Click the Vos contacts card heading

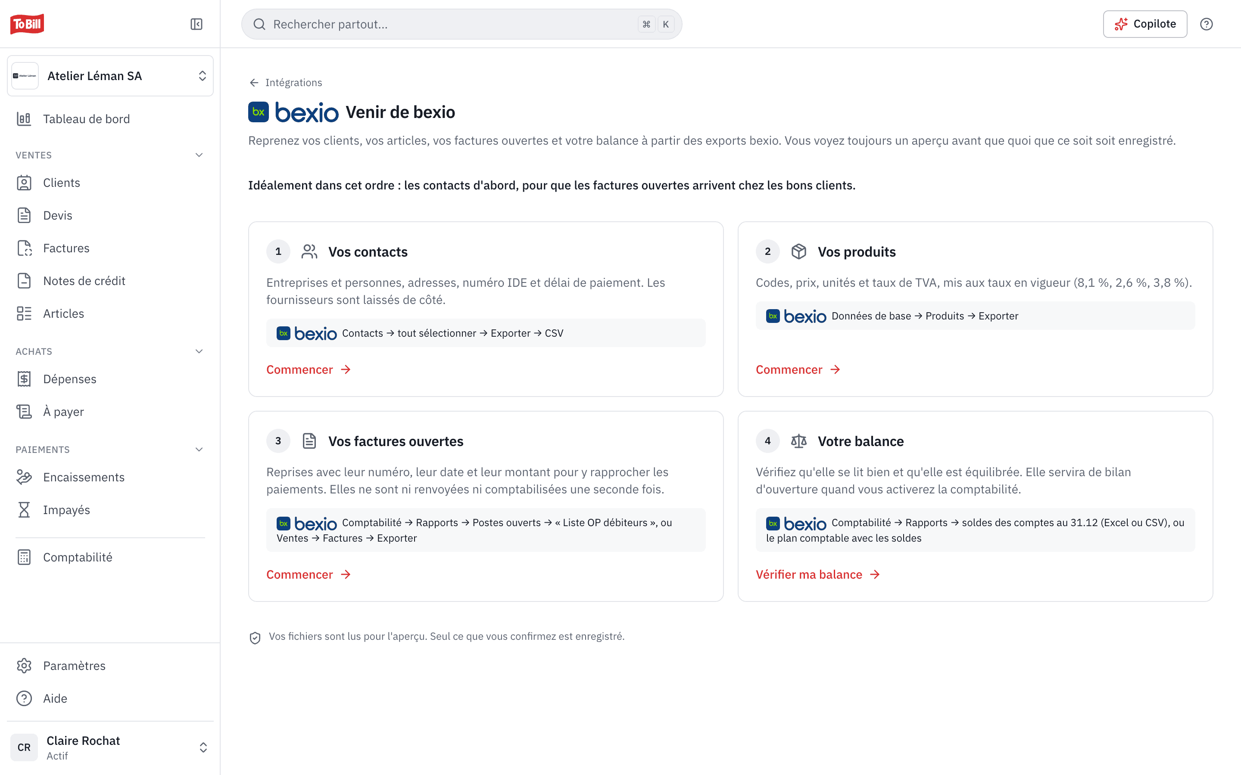tap(368, 252)
